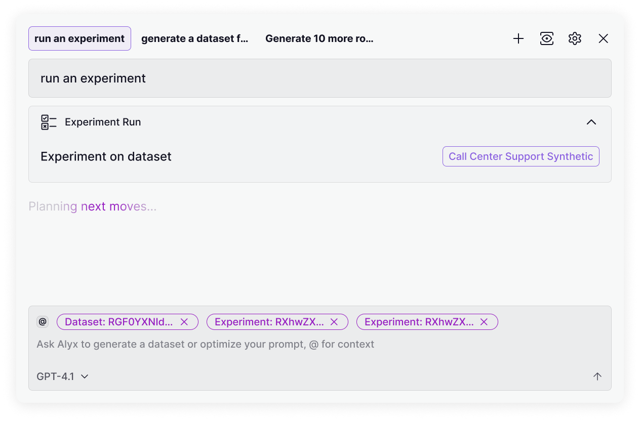Switch to the 'generate a dataset f...' tab
Image resolution: width=640 pixels, height=421 pixels.
195,38
